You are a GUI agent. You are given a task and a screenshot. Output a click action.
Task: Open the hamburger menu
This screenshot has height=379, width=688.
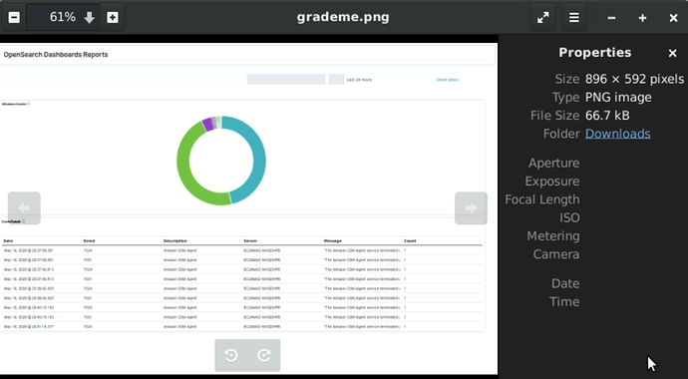point(574,18)
